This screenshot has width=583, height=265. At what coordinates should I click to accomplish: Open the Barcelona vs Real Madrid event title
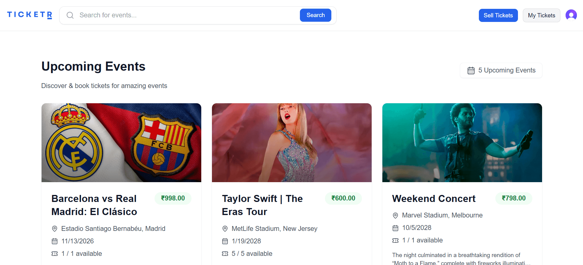pos(94,205)
